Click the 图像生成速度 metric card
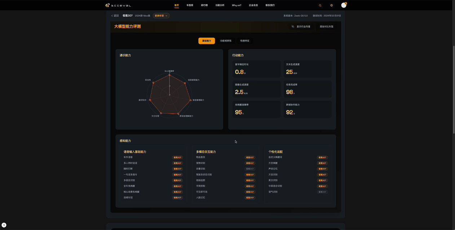Image resolution: width=455 pixels, height=230 pixels. pyautogui.click(x=256, y=89)
